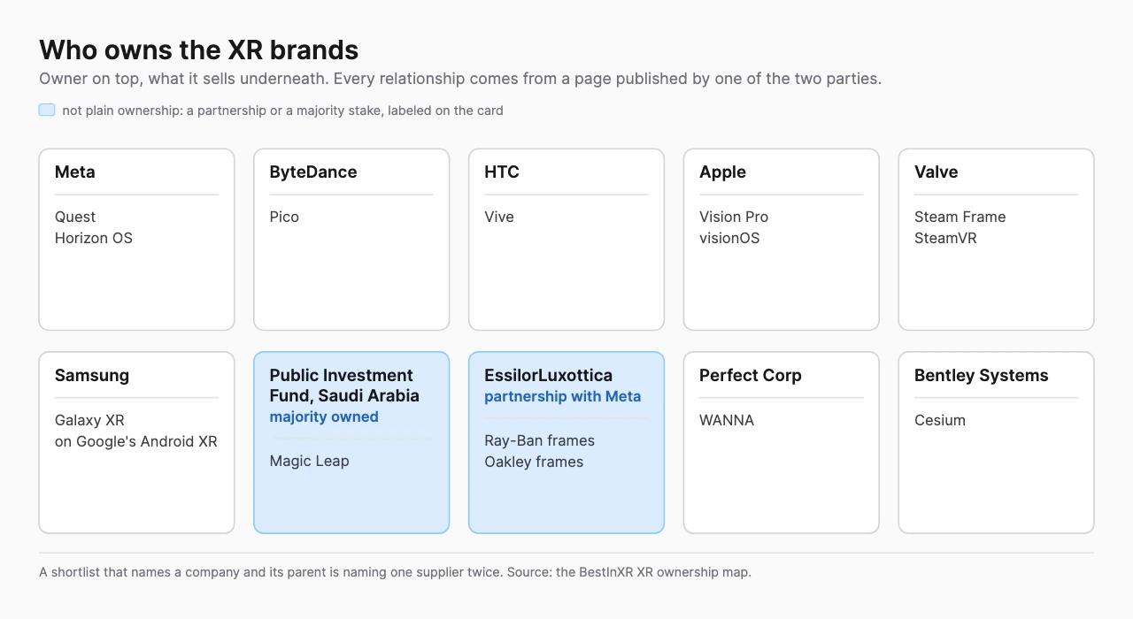Screen dimensions: 1133x619
Task: Click 'Pico' under ByteDance
Action: [x=284, y=217]
